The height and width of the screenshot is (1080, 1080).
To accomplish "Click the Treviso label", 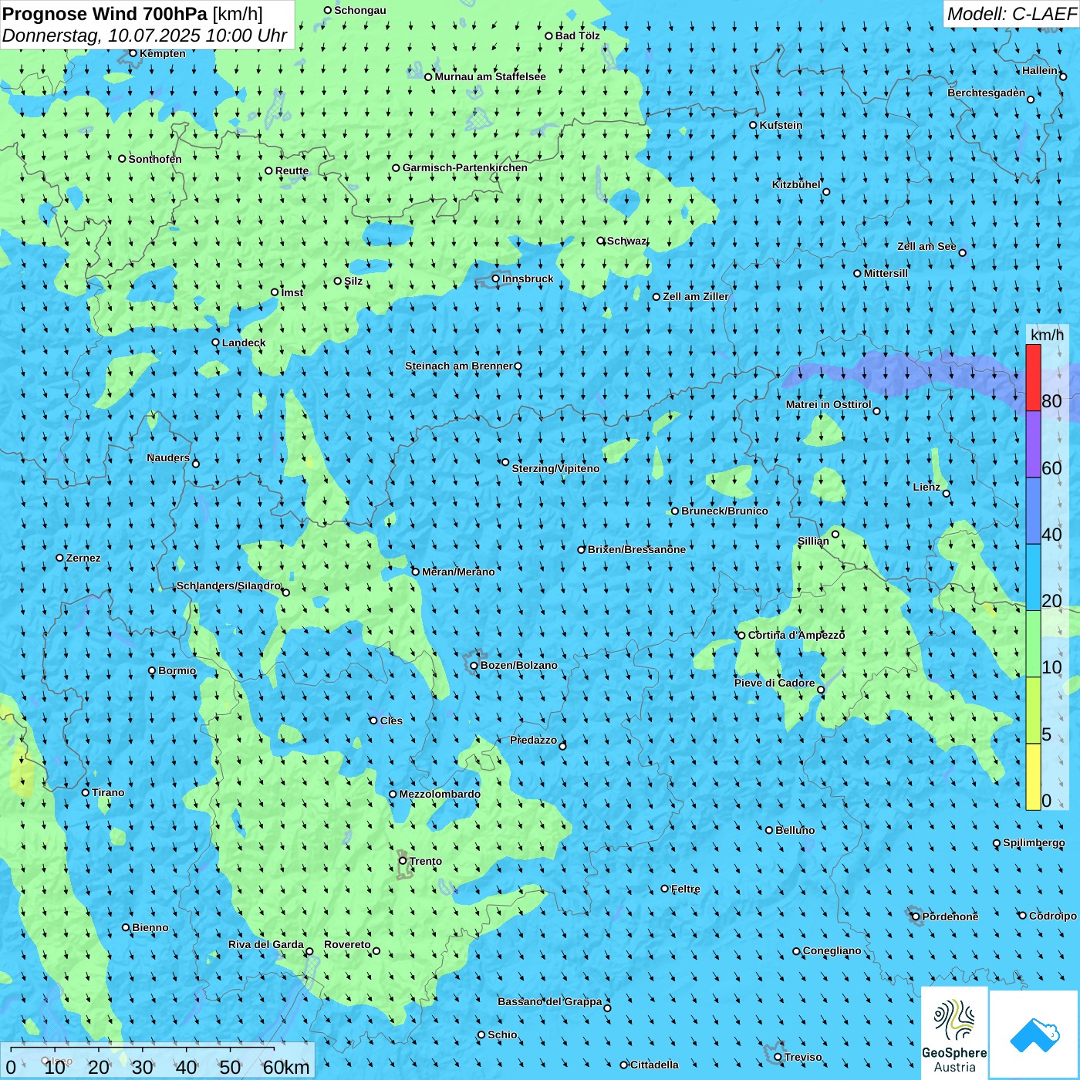I will 803,1057.
